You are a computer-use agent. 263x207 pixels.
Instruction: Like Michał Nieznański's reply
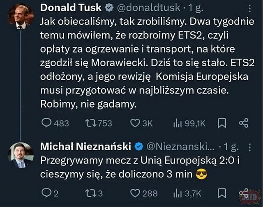pos(135,192)
